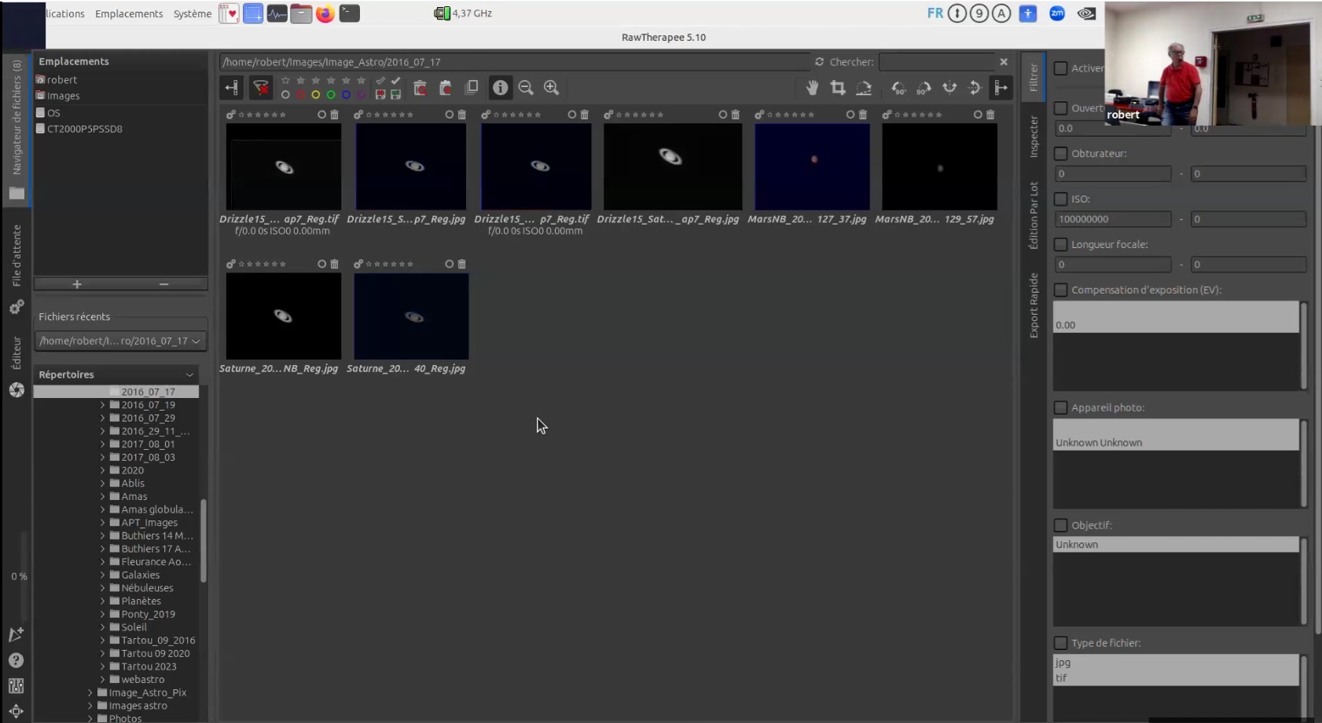
Task: Move MarsNB 127_37.jpg to trash icon
Action: pos(863,115)
